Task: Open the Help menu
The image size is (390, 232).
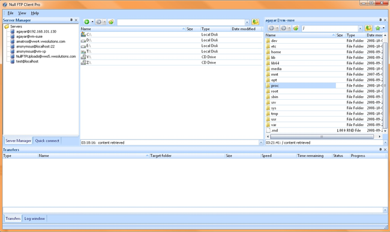Action: click(x=35, y=13)
